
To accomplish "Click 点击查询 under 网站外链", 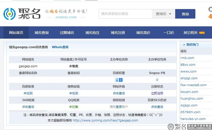I will [119, 93].
